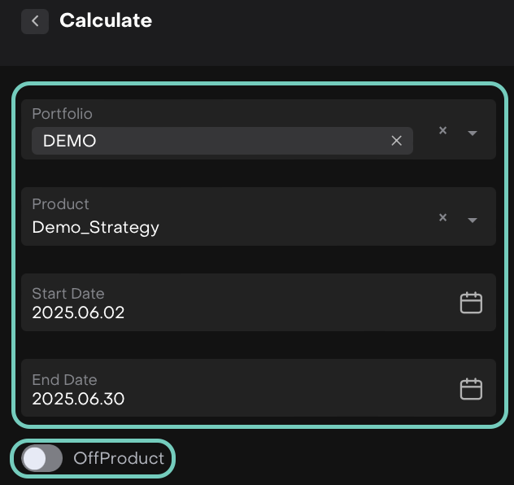The image size is (514, 485).
Task: Click the Calculate page title
Action: [x=106, y=20]
